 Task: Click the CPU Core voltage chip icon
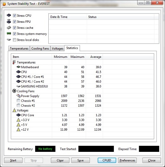(x=18, y=115)
